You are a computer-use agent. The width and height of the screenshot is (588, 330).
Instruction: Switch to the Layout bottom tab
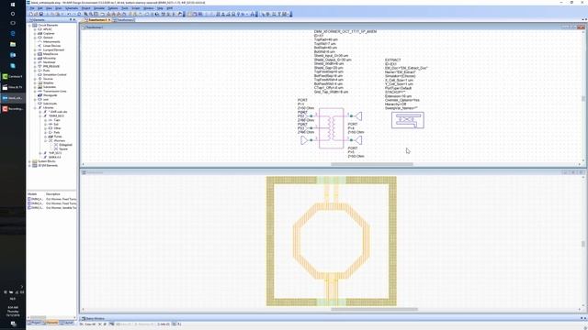pyautogui.click(x=67, y=322)
